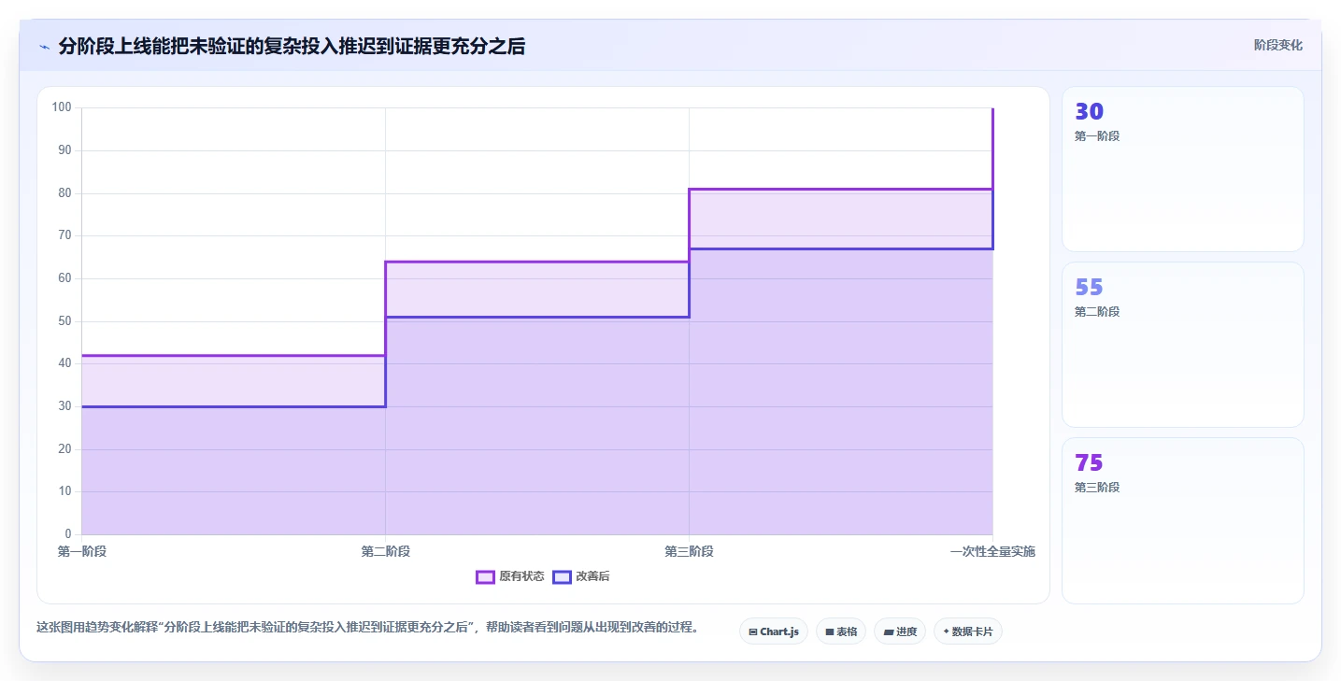Click the Chart.js tag
Screen dimensions: 1341x681
tap(774, 631)
